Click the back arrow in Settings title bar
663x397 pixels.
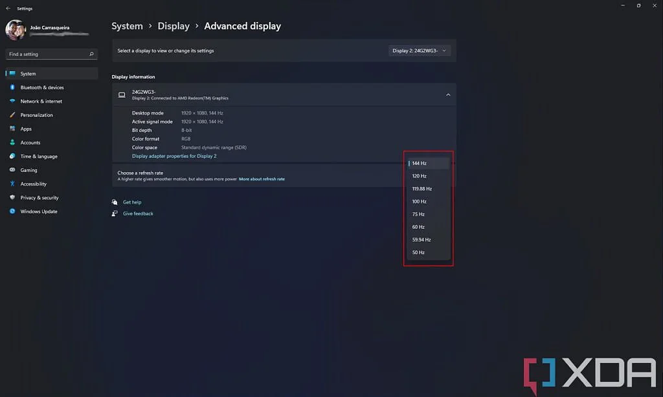pos(8,8)
